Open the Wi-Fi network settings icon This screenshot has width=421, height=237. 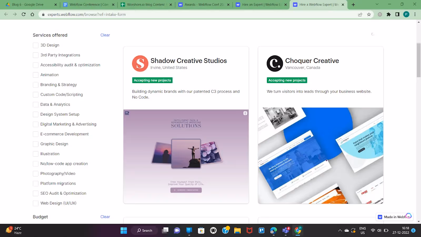(x=373, y=230)
